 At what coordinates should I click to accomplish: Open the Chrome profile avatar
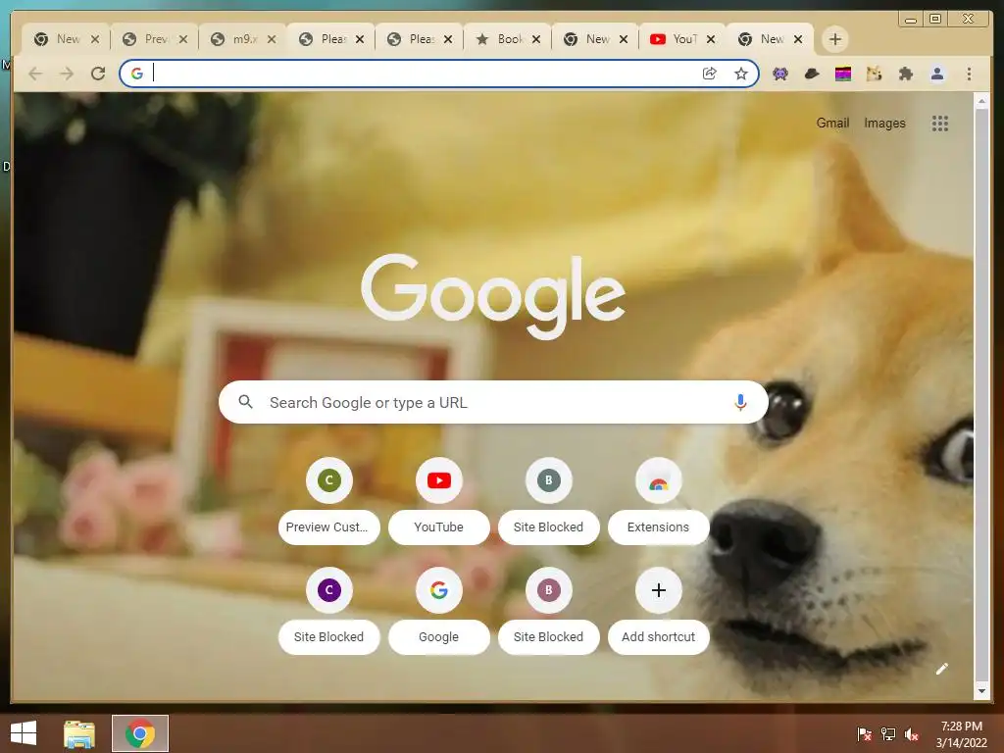[936, 74]
